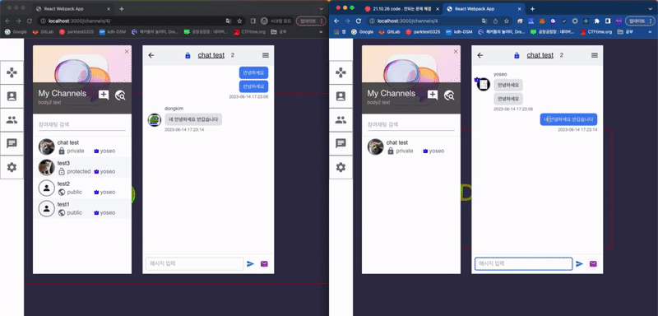
Task: Go back from chat test in right window
Action: pyautogui.click(x=480, y=55)
